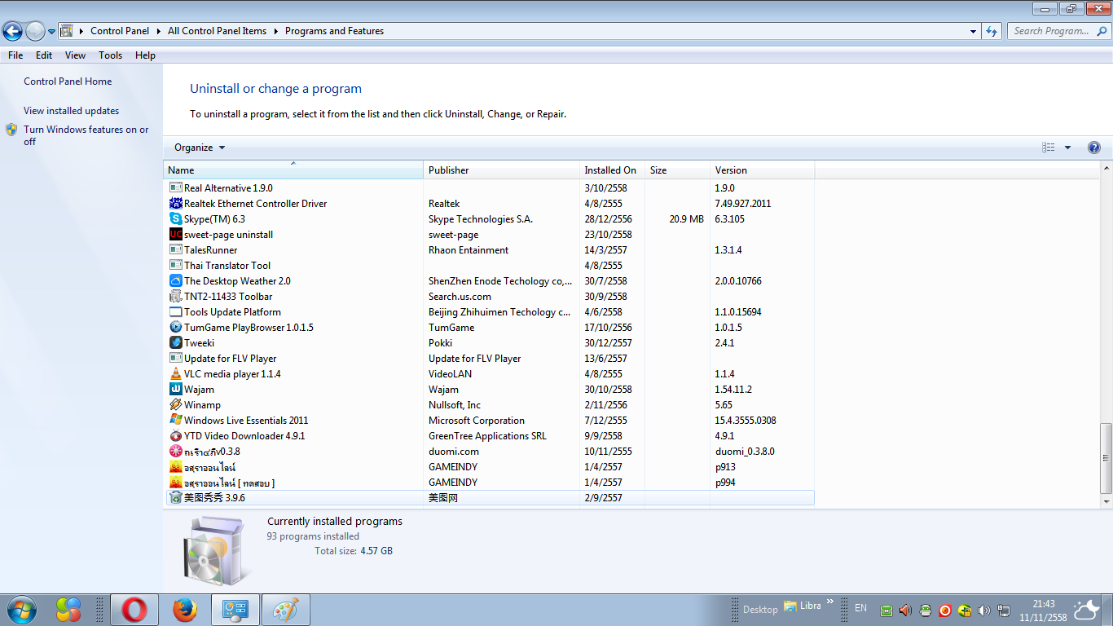This screenshot has height=626, width=1113.
Task: Launch Firefox from the taskbar
Action: [186, 610]
